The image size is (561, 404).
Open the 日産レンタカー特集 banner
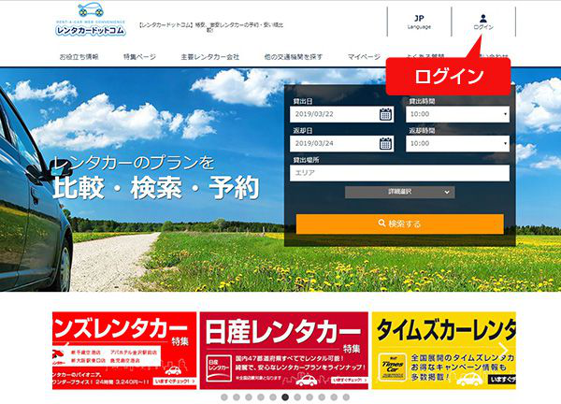(x=284, y=351)
